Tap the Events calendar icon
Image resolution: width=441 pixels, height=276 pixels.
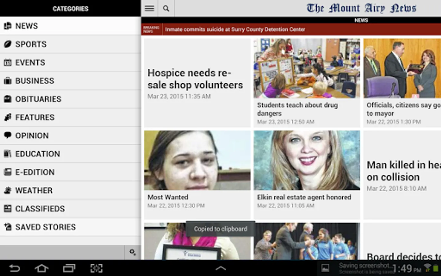tap(8, 63)
